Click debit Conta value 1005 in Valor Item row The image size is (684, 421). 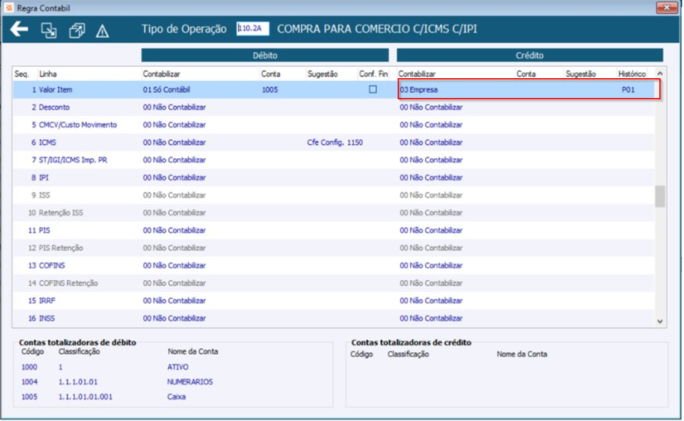click(x=270, y=90)
